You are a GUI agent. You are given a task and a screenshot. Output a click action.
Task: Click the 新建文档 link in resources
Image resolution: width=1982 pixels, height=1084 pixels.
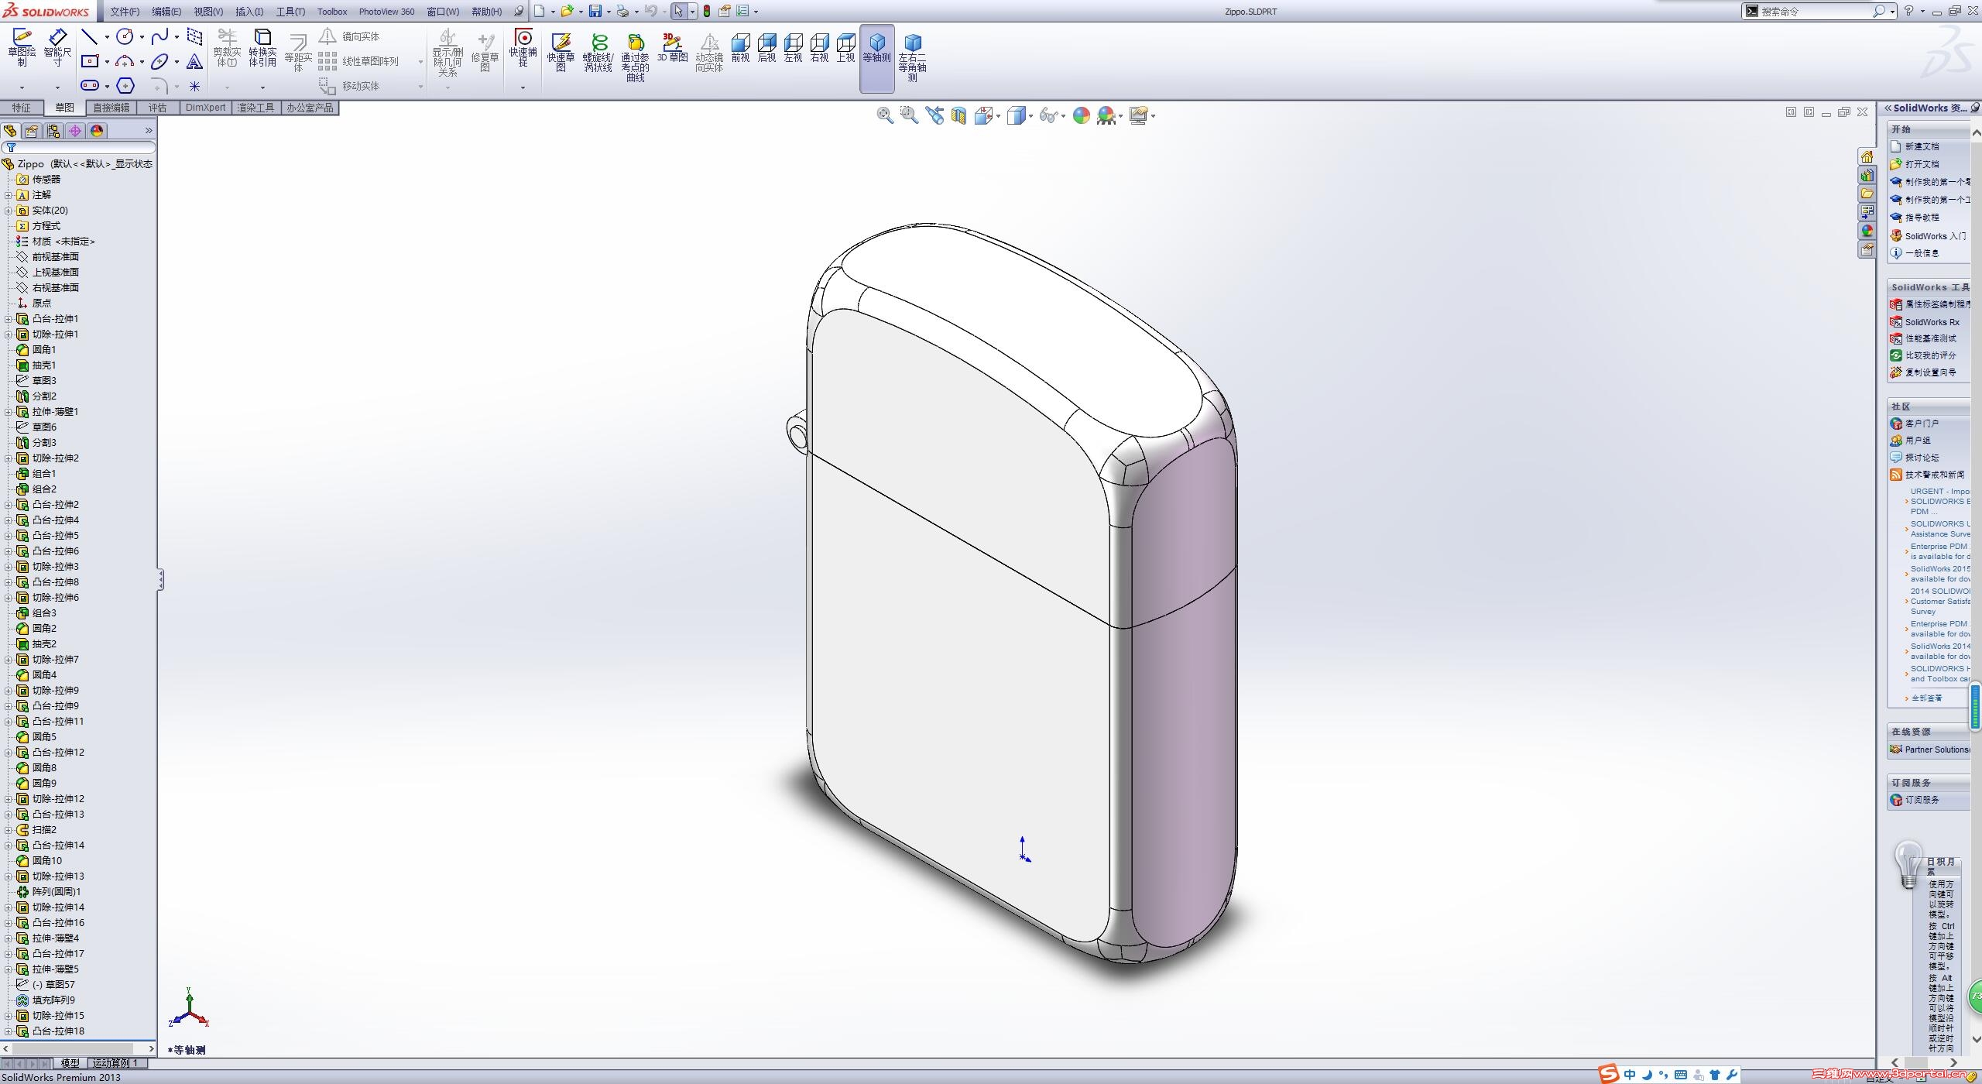coord(1922,146)
